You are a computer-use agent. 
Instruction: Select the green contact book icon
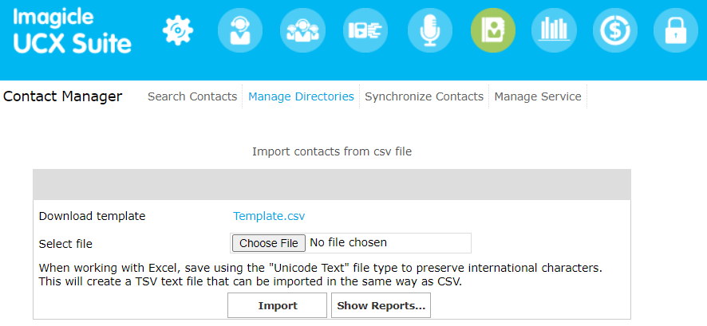(492, 30)
